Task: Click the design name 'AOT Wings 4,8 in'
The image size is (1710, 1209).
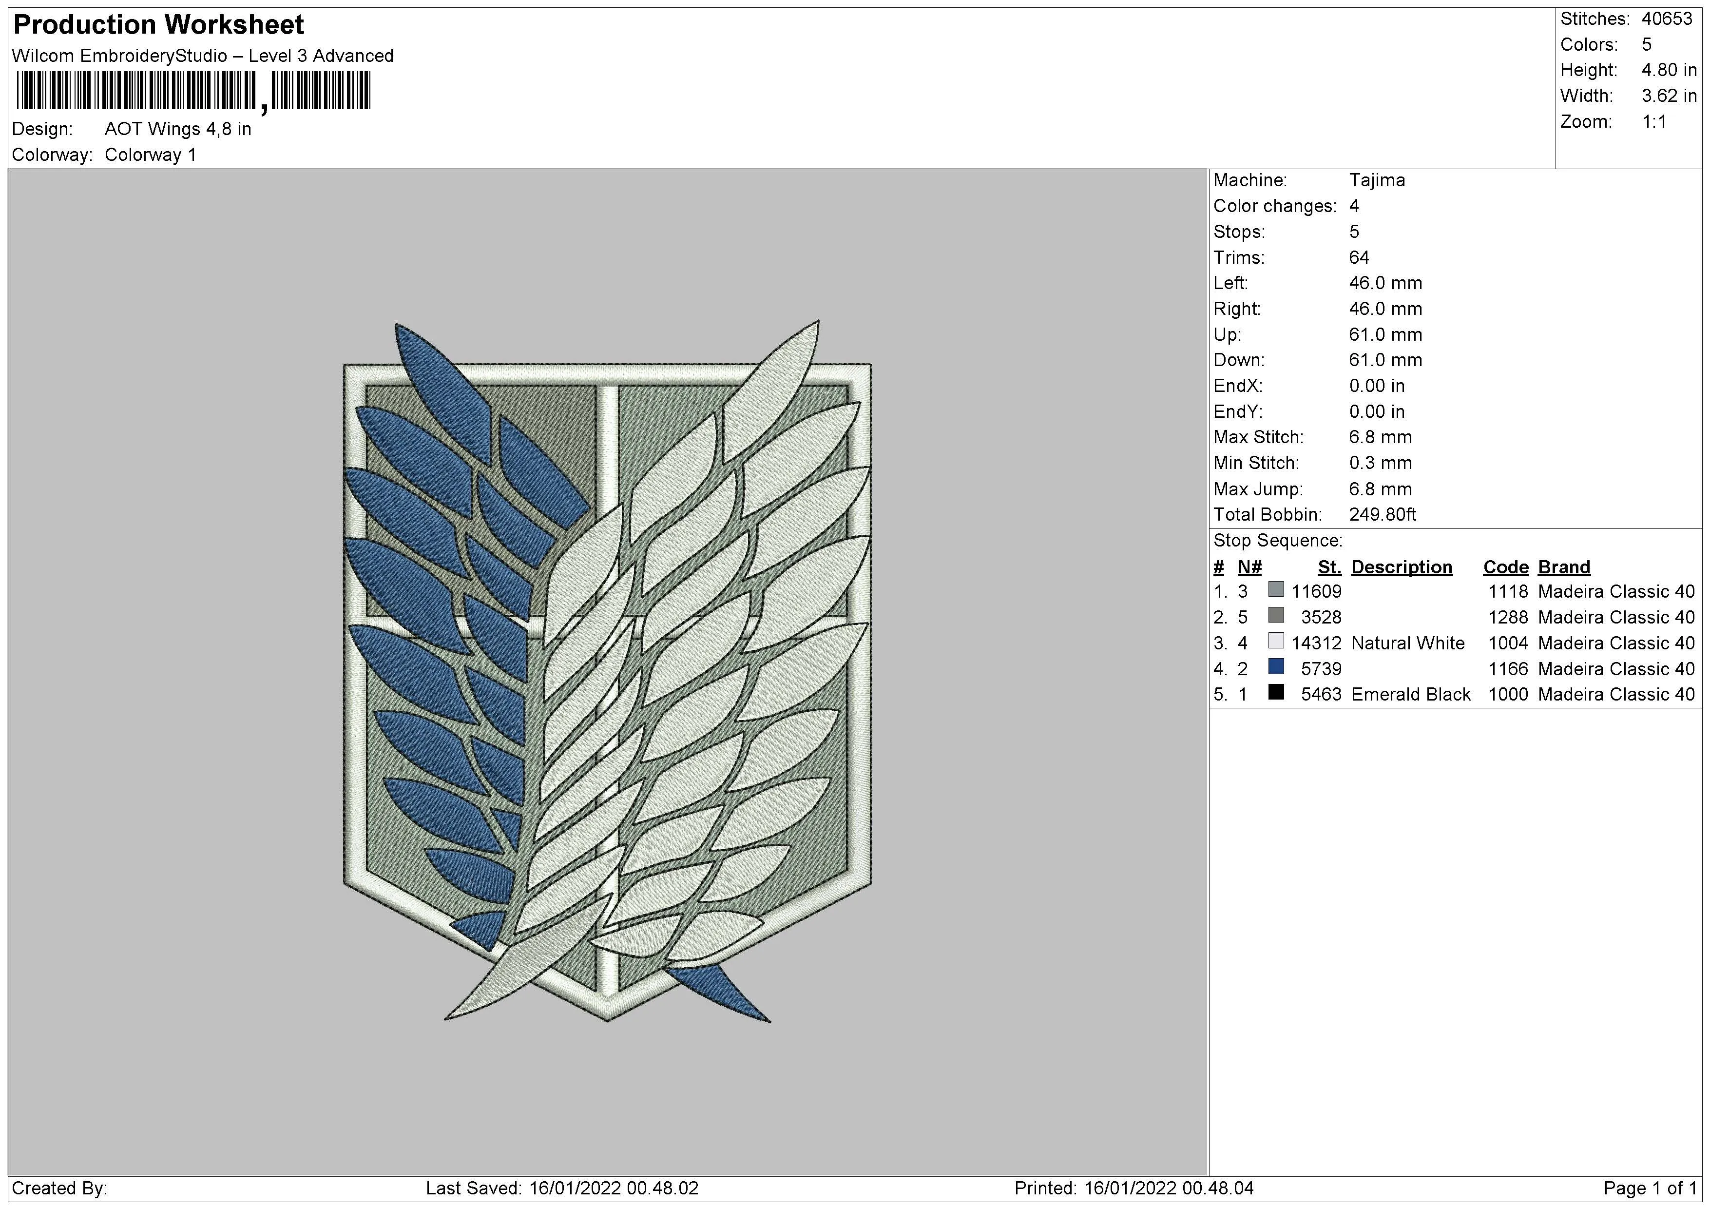Action: click(x=178, y=129)
